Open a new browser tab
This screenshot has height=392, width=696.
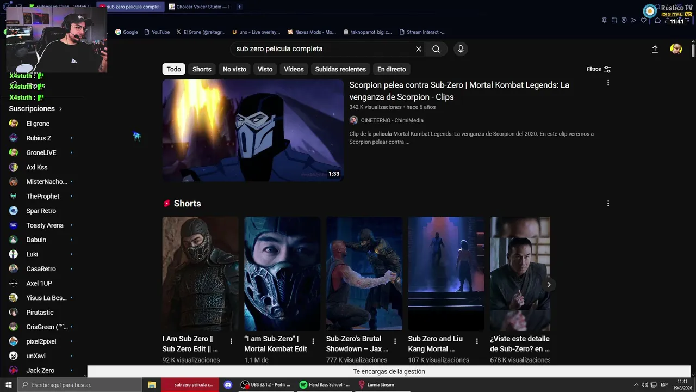[x=239, y=7]
